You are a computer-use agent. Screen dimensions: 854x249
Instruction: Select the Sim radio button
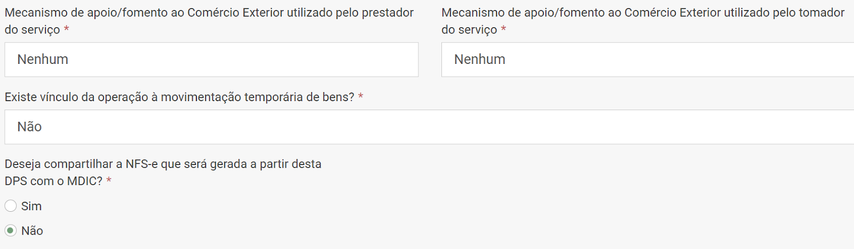[11, 206]
